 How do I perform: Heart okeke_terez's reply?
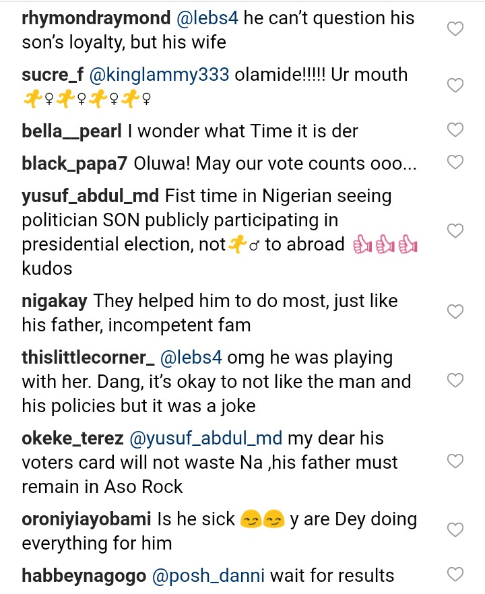pos(455,461)
